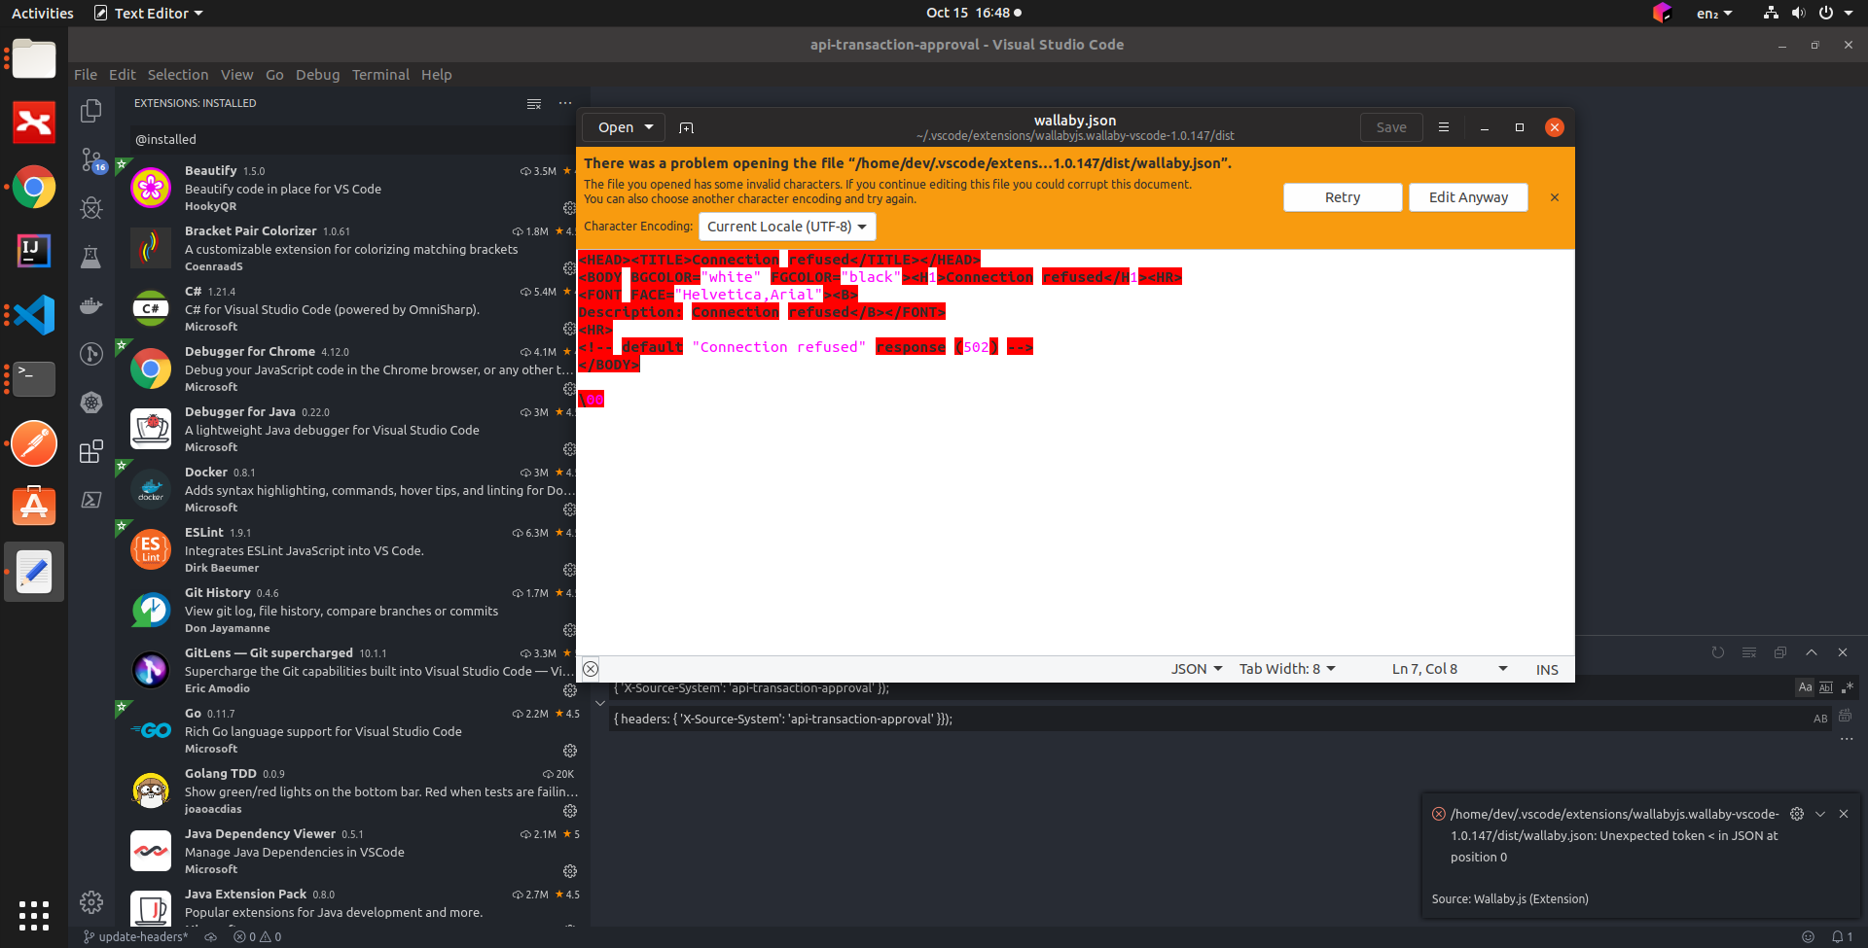1868x948 pixels.
Task: Click the update-headers git branch in status bar
Action: (x=135, y=937)
